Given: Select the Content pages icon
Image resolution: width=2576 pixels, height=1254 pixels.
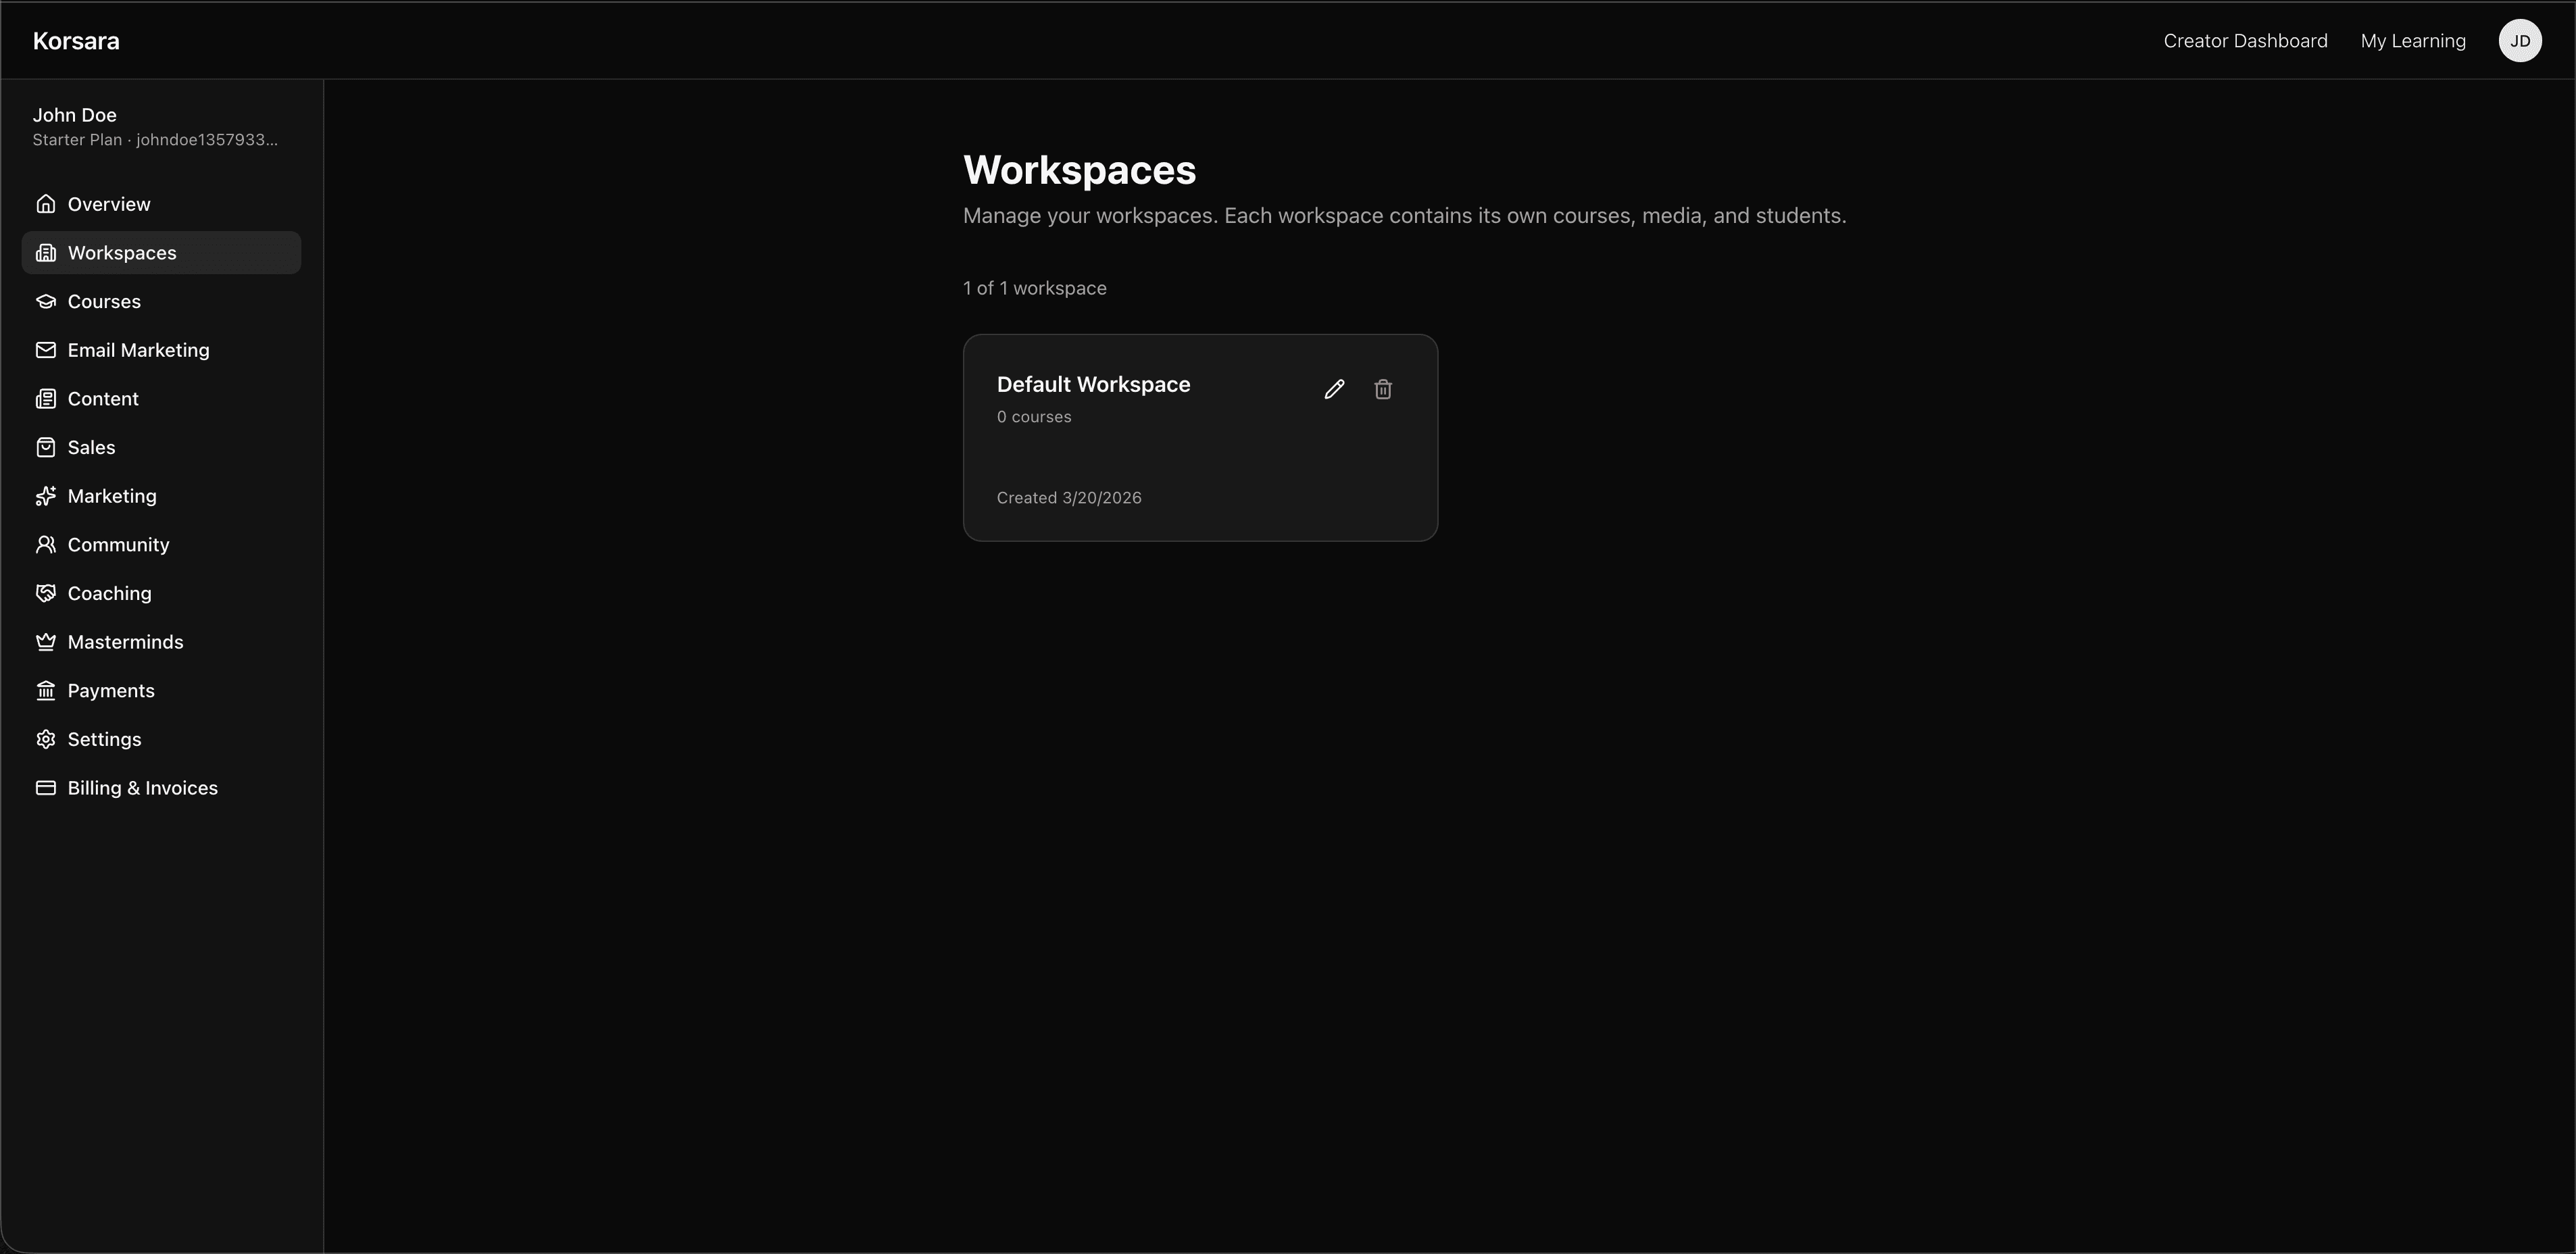Looking at the screenshot, I should tap(46, 398).
